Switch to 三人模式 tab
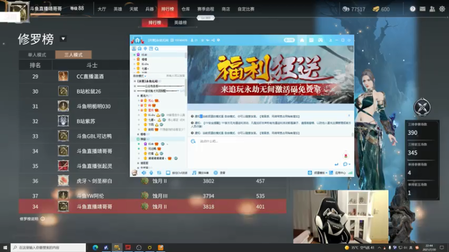The image size is (449, 252). click(x=74, y=54)
